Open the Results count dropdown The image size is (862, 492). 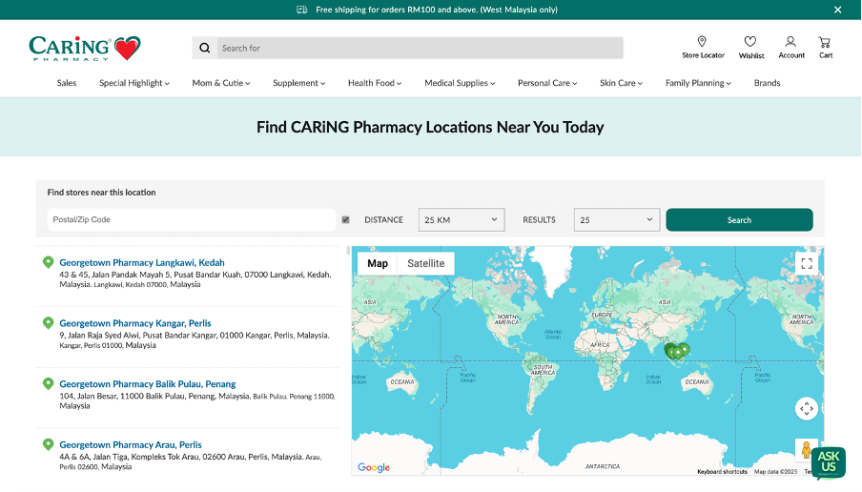(617, 220)
